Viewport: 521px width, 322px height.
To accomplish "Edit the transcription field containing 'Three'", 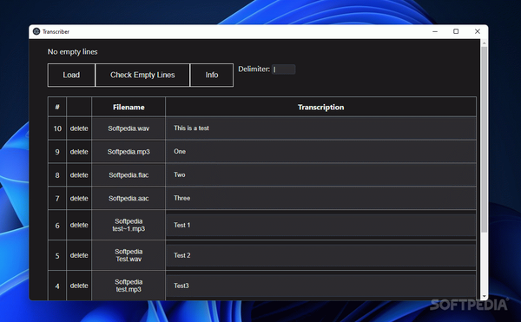I will pos(320,198).
